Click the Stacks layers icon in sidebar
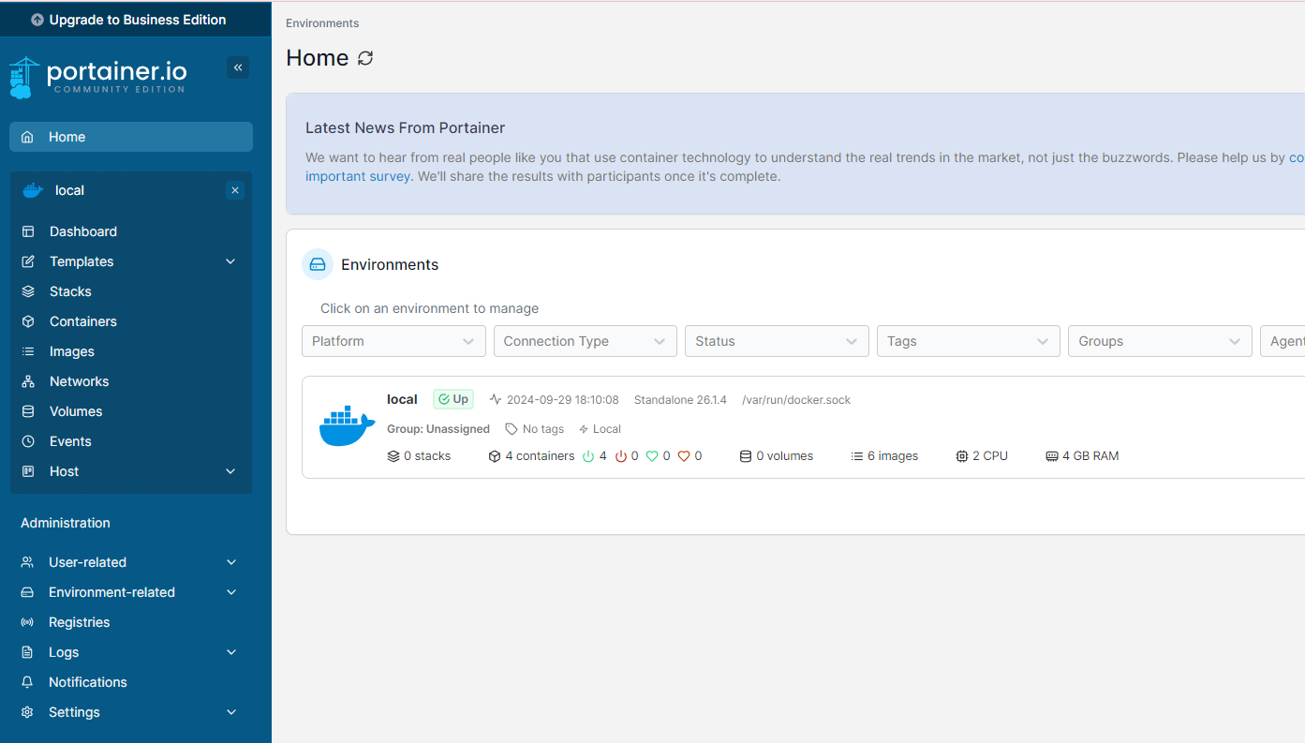 tap(28, 291)
